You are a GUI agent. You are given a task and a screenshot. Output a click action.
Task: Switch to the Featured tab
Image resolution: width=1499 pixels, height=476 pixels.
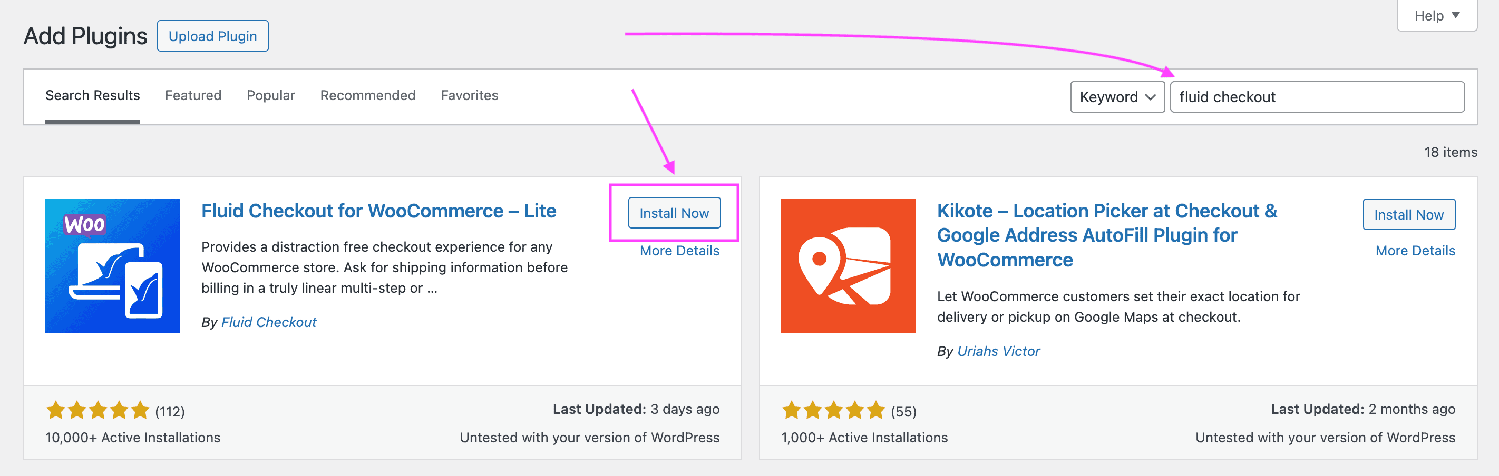[192, 95]
